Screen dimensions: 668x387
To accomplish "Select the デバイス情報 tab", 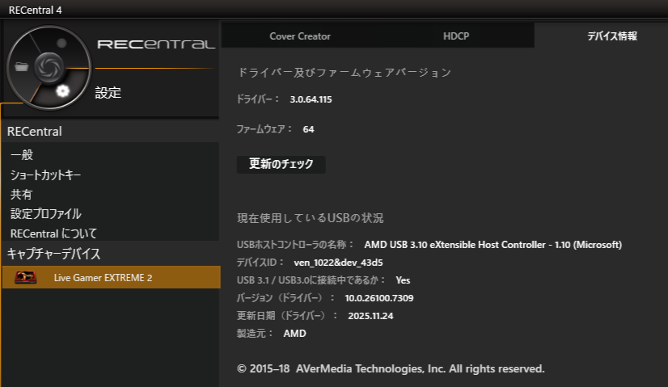I will tap(612, 36).
